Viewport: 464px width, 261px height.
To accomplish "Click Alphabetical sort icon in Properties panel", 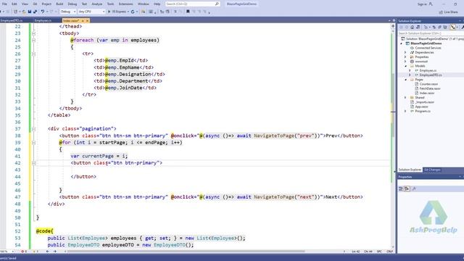I will 407,188.
